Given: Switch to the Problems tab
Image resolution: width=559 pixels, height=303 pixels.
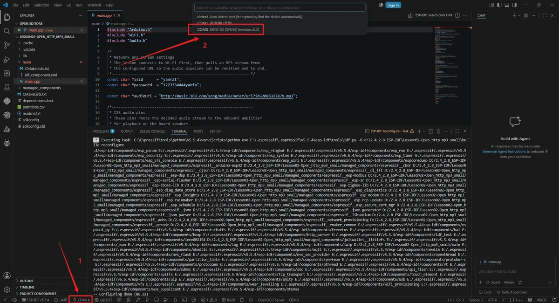Looking at the screenshot, I should [103, 131].
